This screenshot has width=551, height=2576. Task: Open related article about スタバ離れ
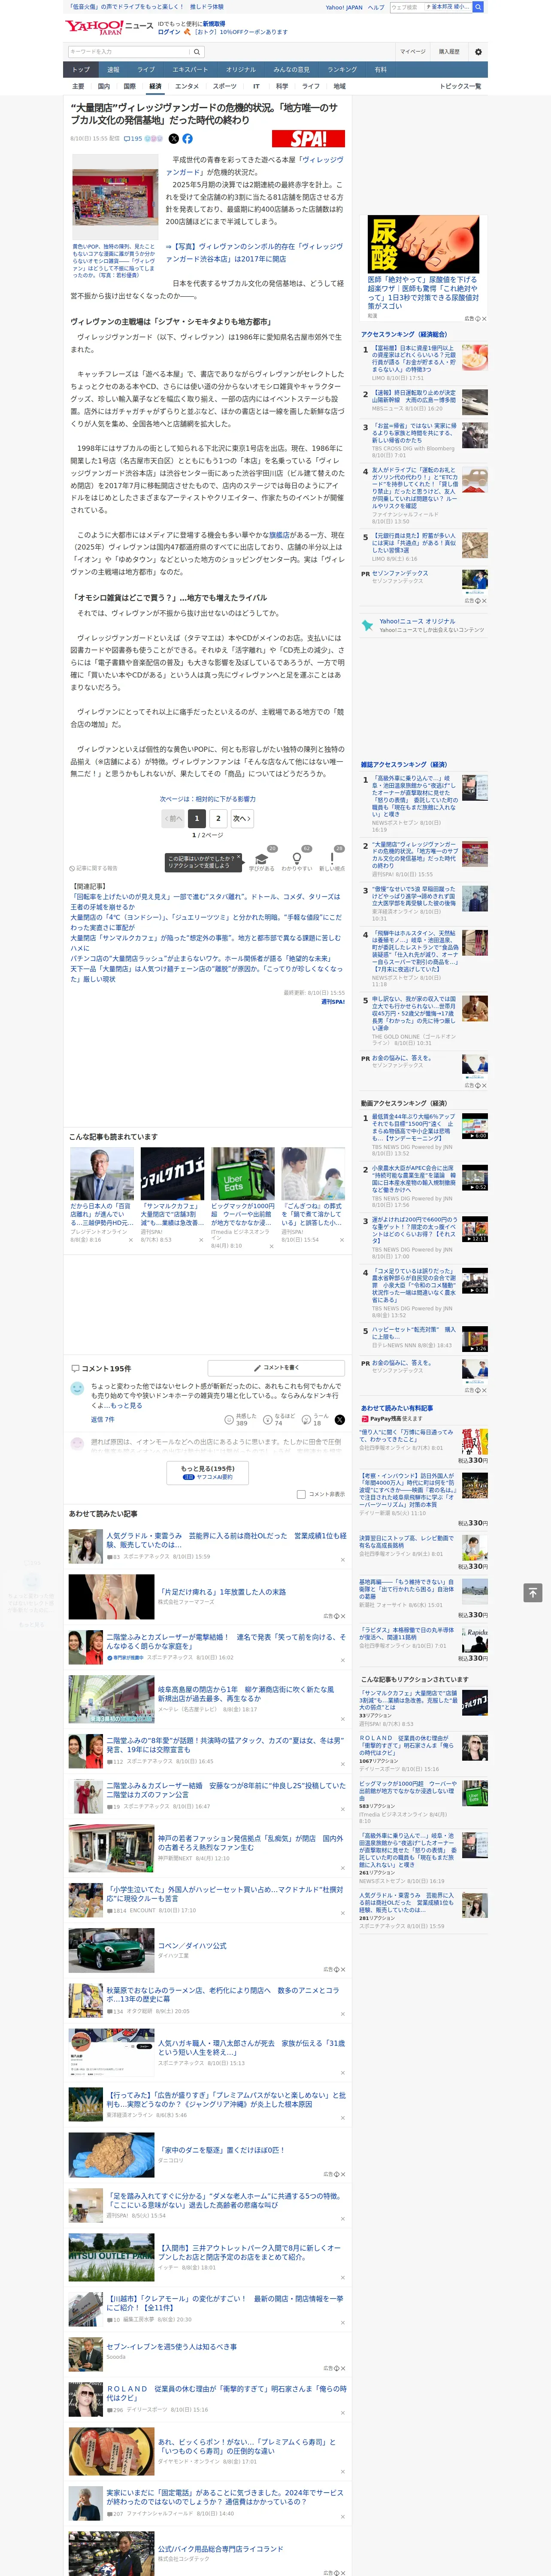(205, 901)
